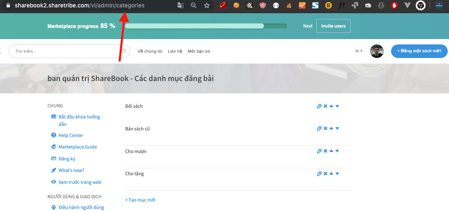The width and height of the screenshot is (449, 211).
Task: Open Xem trước trang web preview link
Action: [80, 182]
